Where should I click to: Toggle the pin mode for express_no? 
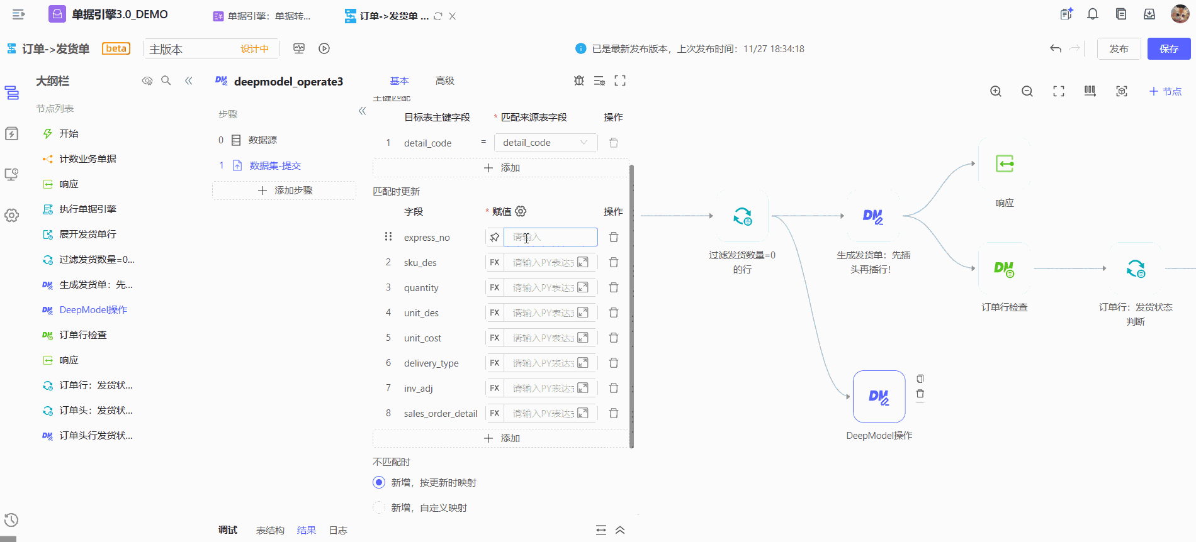coord(495,237)
